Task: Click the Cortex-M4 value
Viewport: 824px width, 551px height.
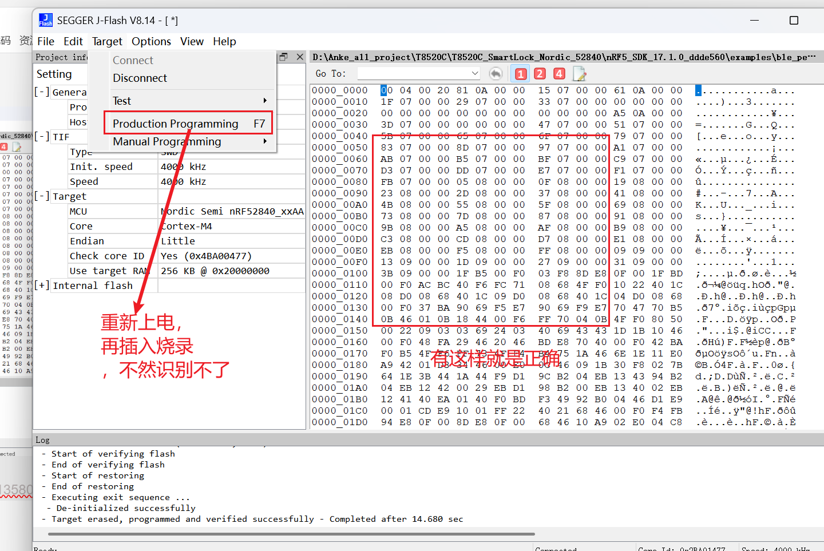Action: tap(187, 226)
